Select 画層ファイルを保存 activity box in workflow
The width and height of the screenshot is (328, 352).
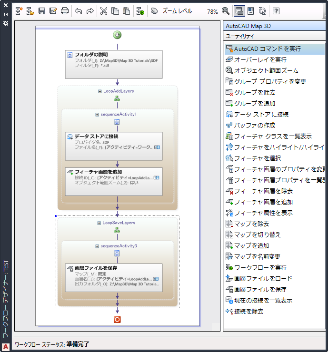(x=114, y=278)
